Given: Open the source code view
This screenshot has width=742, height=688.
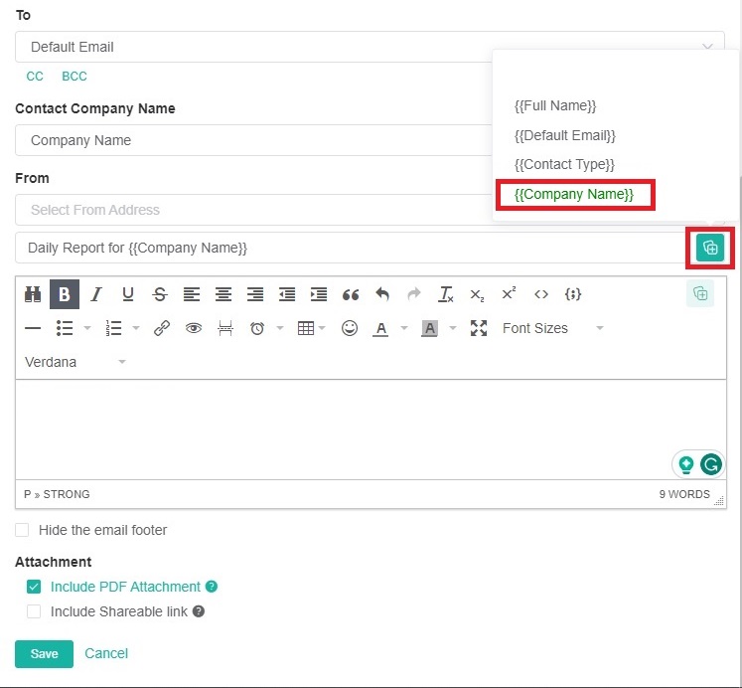Looking at the screenshot, I should pyautogui.click(x=541, y=294).
